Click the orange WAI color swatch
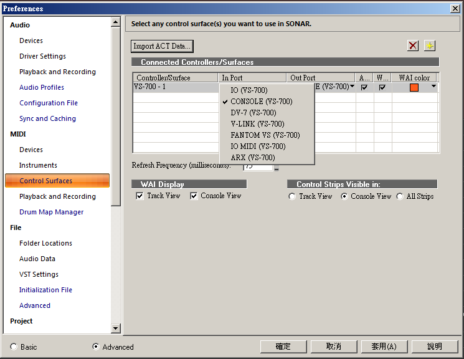The width and height of the screenshot is (464, 359). click(x=414, y=87)
